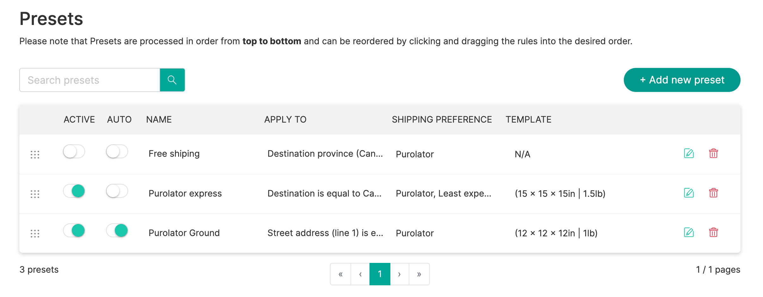
Task: Disable Active toggle for Purolator express
Action: click(74, 191)
